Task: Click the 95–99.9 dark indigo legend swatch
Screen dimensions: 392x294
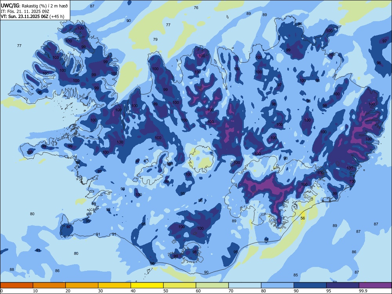Action: (x=343, y=285)
